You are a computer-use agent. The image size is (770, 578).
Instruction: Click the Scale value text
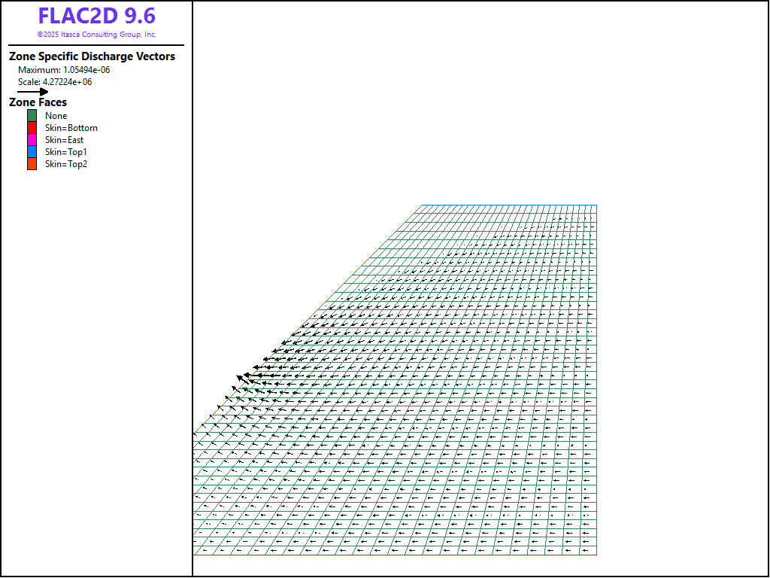pyautogui.click(x=55, y=82)
